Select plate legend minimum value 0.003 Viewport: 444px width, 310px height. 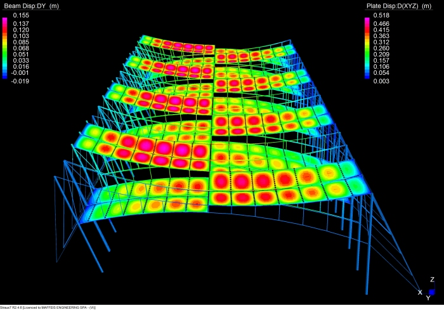pyautogui.click(x=381, y=81)
